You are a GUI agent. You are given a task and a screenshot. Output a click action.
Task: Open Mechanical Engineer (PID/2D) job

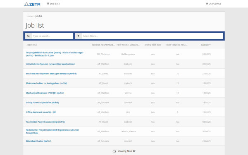(x=45, y=93)
